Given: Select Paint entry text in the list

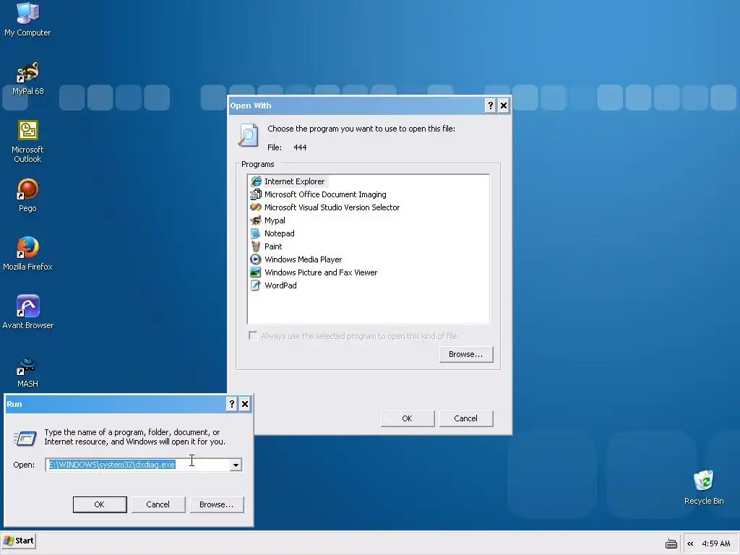Looking at the screenshot, I should pos(273,246).
